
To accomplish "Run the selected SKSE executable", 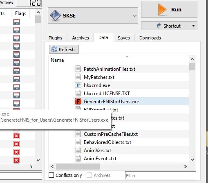I will coord(169,9).
